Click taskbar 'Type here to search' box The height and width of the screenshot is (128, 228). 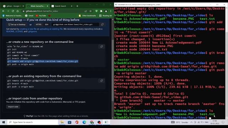pos(32,122)
